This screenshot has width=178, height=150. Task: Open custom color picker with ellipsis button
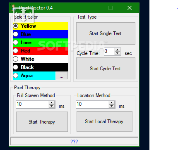coord(62,76)
